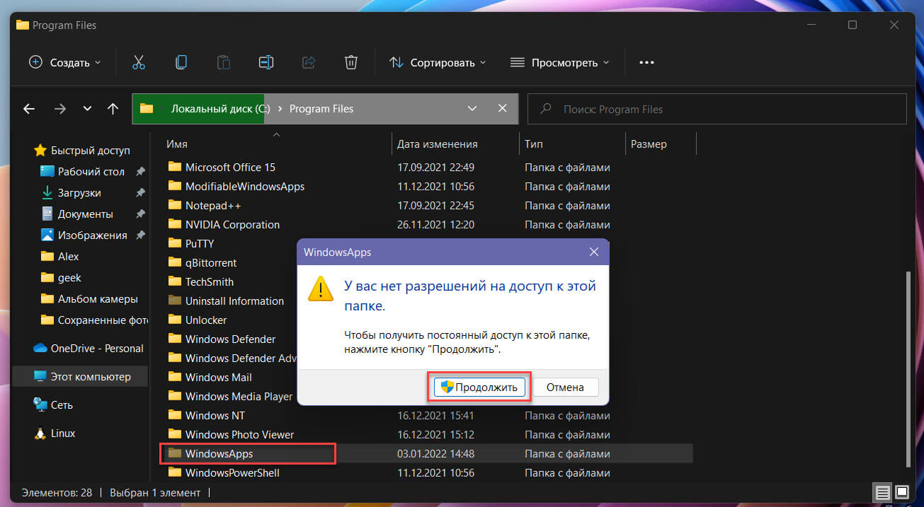Click Продолжить button in dialog
The height and width of the screenshot is (507, 924).
480,387
